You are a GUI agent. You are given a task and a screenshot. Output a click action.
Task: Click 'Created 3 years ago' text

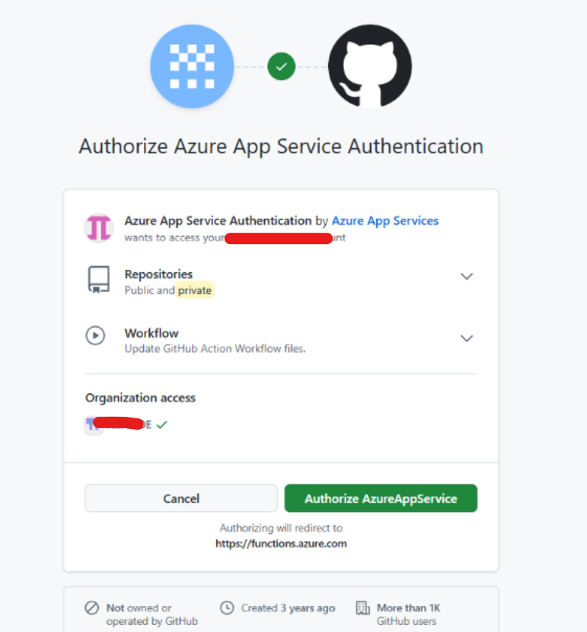[288, 608]
